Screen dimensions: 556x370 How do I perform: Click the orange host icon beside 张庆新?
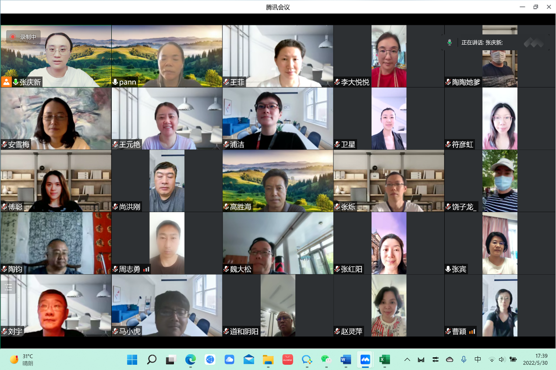click(6, 82)
